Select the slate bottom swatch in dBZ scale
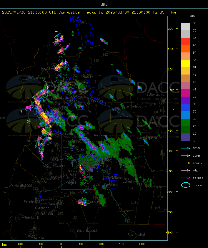The height and width of the screenshot is (248, 208). [186, 137]
